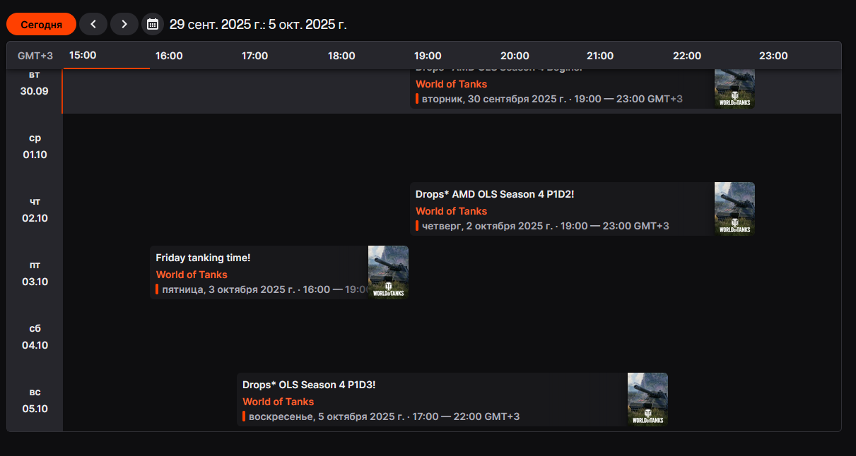
Task: Open the World of Tanks thumbnail on Sunday event
Action: coord(647,400)
